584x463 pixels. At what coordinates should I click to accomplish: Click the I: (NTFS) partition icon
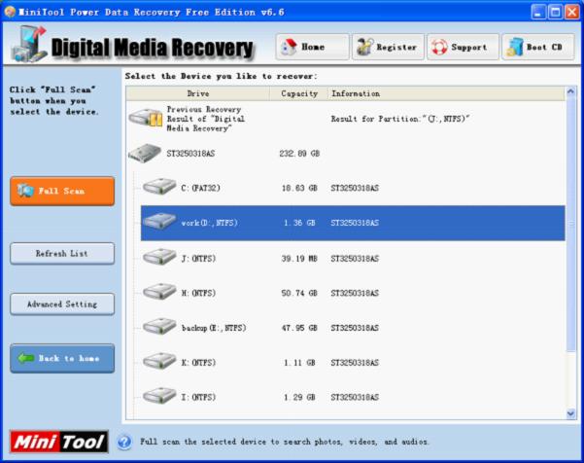pos(159,396)
